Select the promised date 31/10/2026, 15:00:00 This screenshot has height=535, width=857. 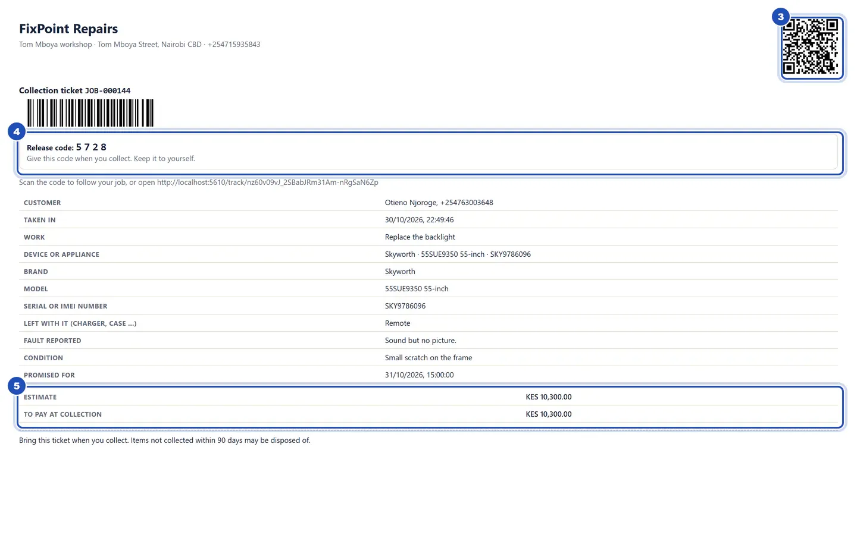pos(420,375)
